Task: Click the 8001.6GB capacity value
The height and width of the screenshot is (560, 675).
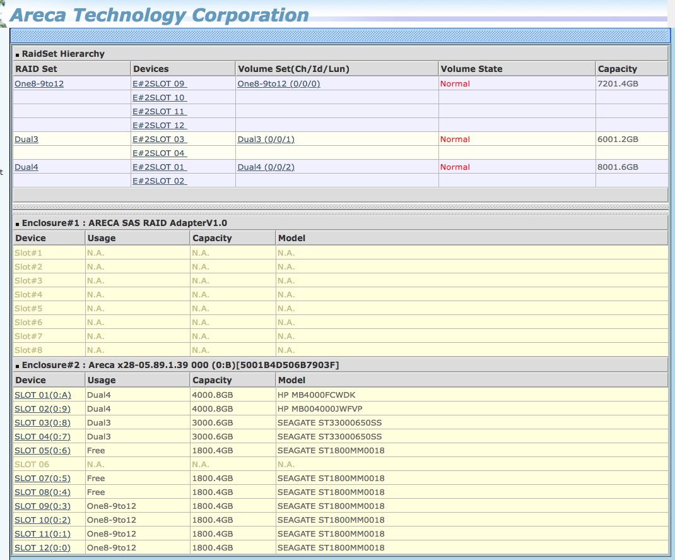Action: (x=618, y=167)
